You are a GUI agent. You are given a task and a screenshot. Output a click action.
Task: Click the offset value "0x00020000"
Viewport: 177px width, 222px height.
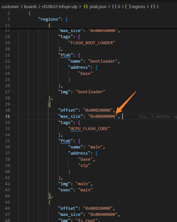pos(98,110)
